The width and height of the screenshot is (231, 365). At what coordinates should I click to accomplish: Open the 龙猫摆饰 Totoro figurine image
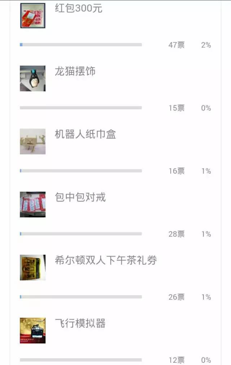pos(32,78)
